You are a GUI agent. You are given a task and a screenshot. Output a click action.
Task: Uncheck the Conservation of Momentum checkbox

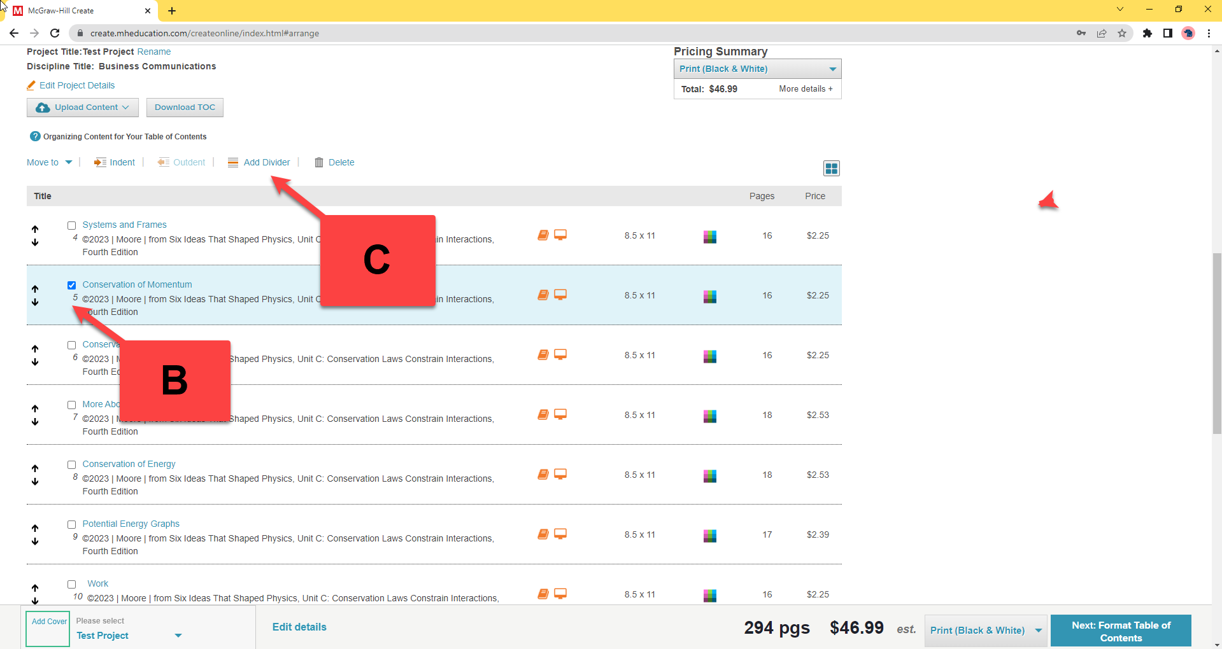click(x=72, y=285)
